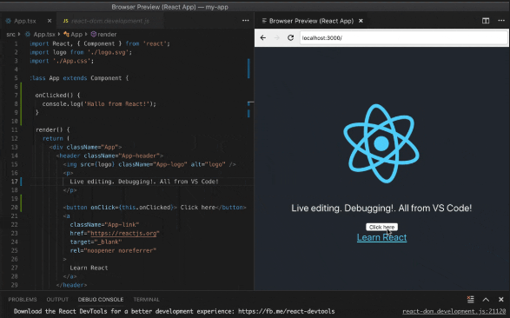Screen dimensions: 510x318
Task: Close the Browser Preview tab
Action: pos(361,21)
